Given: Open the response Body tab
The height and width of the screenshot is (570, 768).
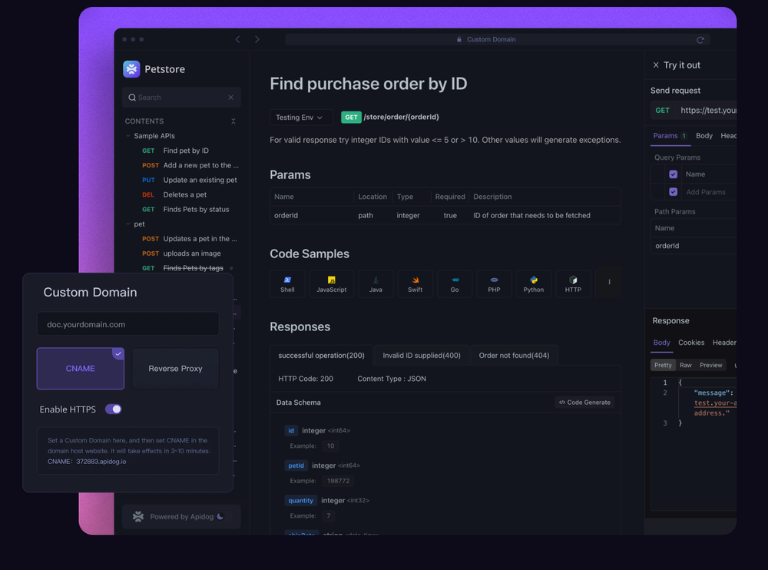Looking at the screenshot, I should (661, 343).
